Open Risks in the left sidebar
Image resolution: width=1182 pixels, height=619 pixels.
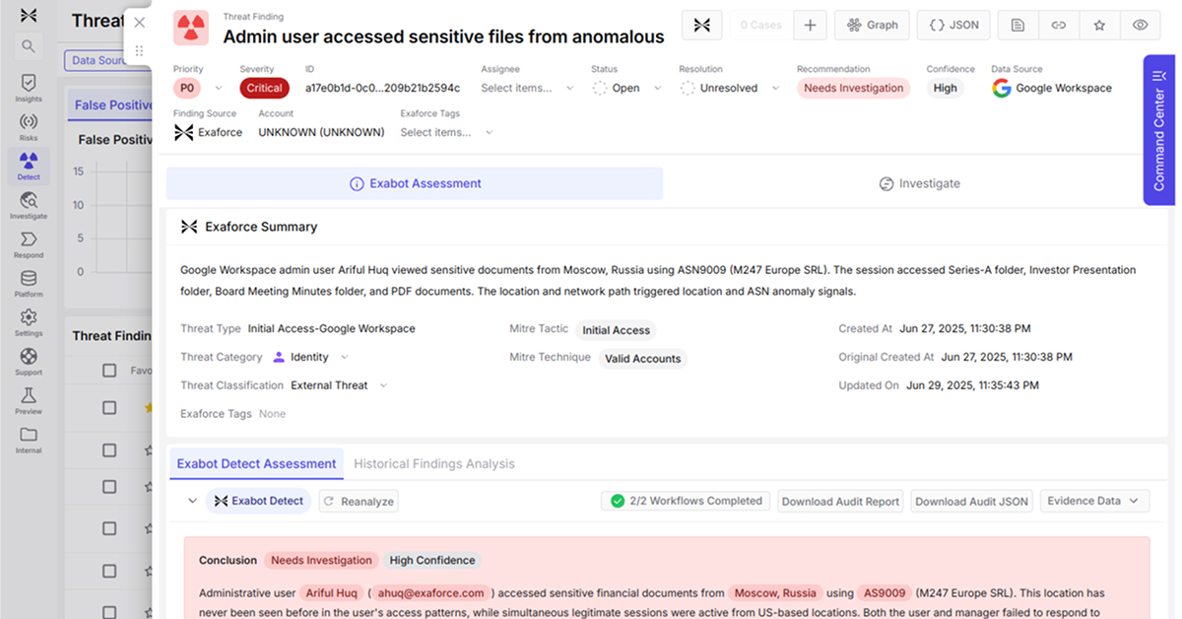pos(29,126)
